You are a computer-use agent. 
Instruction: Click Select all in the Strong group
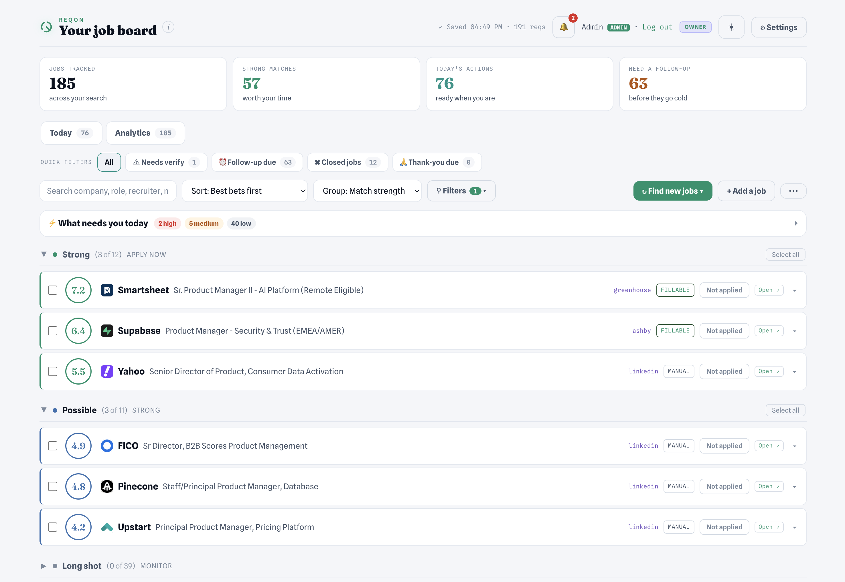point(785,255)
